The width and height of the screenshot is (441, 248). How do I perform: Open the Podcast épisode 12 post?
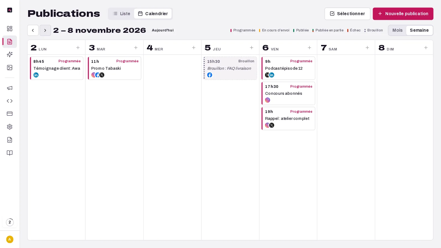(x=288, y=68)
